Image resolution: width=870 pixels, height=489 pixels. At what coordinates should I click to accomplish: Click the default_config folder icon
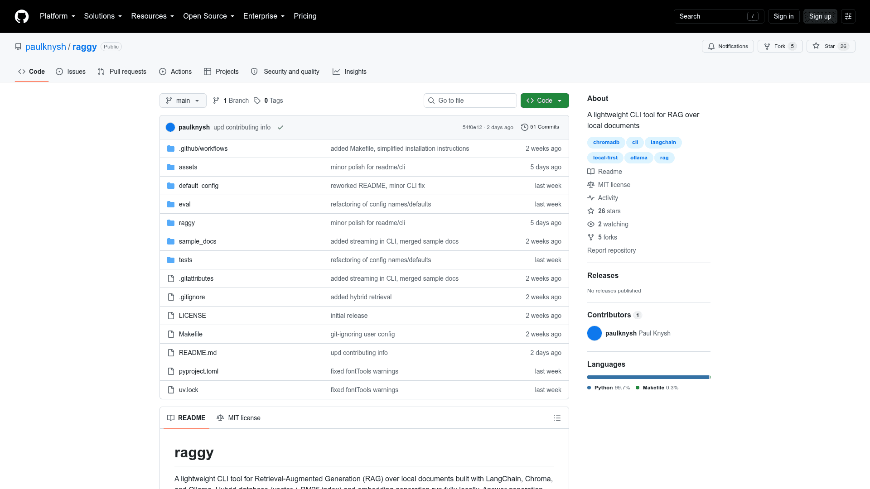click(171, 186)
